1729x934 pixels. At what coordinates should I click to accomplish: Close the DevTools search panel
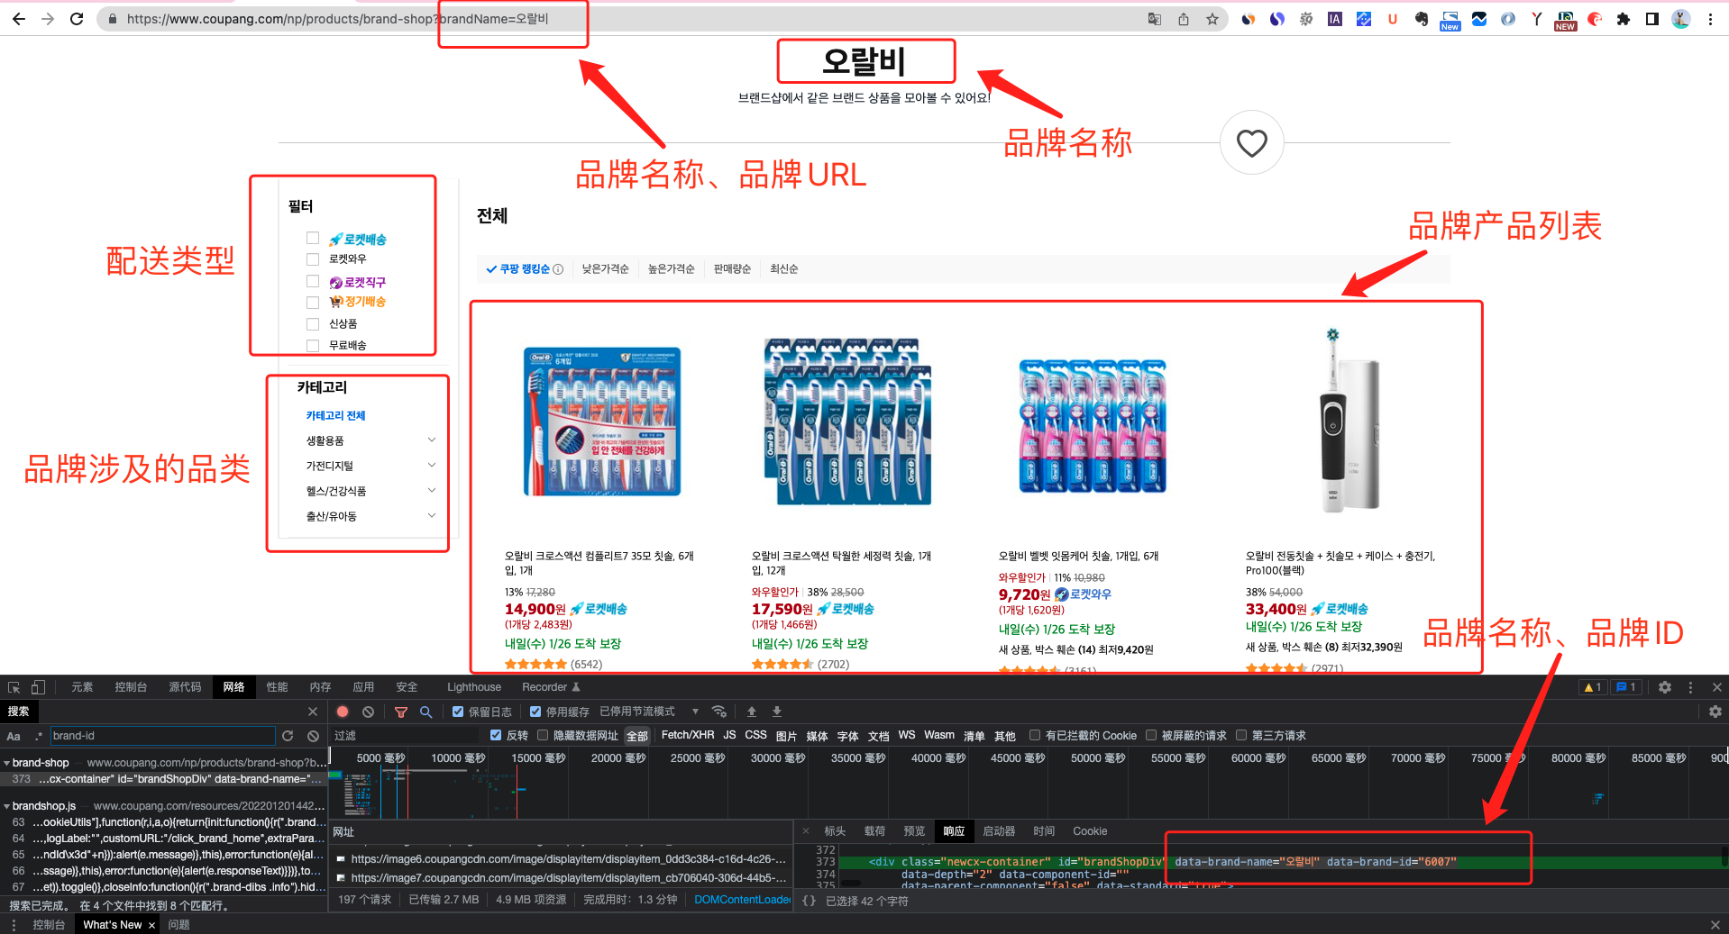[x=313, y=712]
